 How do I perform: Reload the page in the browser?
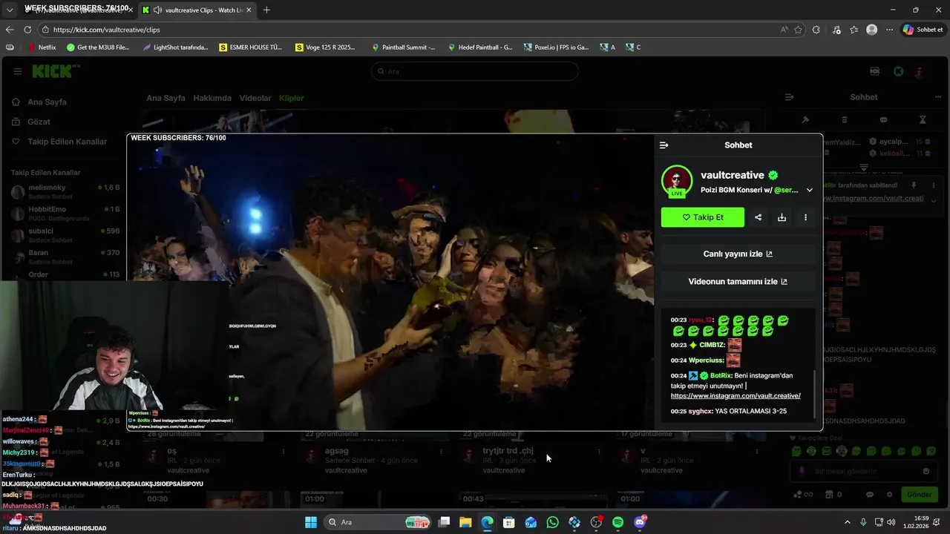pyautogui.click(x=27, y=30)
